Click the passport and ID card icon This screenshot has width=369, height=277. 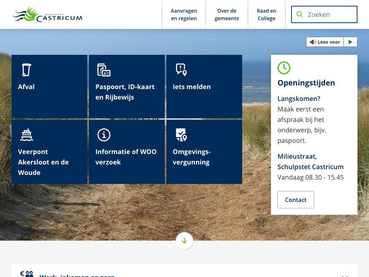104,70
